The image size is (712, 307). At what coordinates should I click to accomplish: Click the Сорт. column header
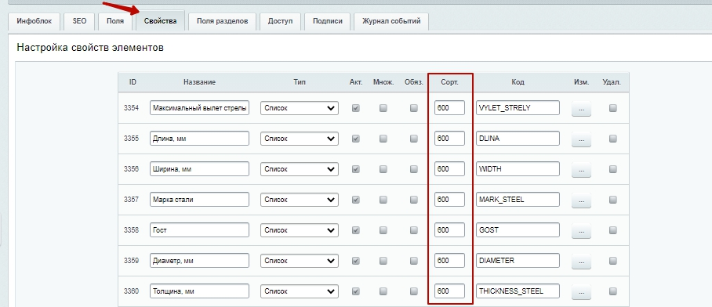click(449, 82)
